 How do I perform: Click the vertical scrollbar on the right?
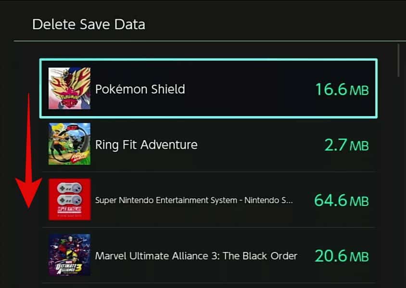point(399,60)
